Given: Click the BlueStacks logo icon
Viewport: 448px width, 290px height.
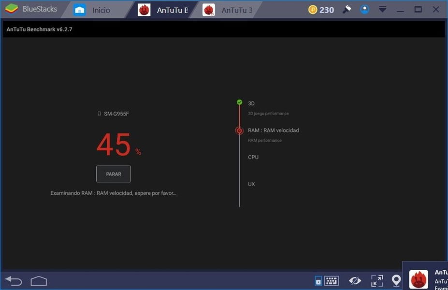Looking at the screenshot, I should point(11,9).
